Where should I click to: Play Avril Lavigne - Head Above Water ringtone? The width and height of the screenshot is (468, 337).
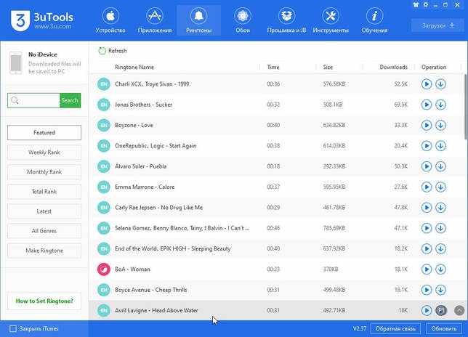click(x=427, y=310)
